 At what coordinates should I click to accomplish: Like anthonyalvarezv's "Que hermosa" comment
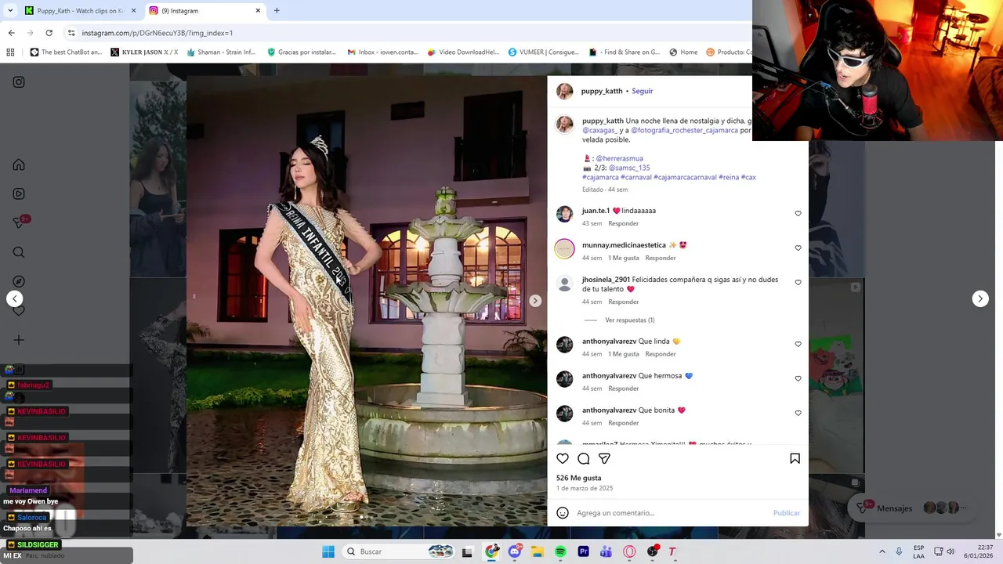pyautogui.click(x=798, y=379)
